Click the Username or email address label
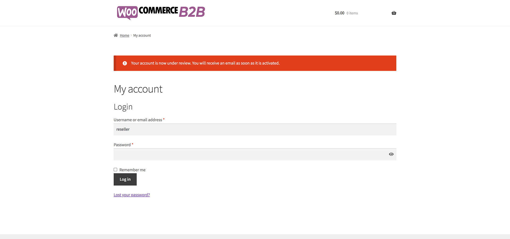 click(x=138, y=120)
